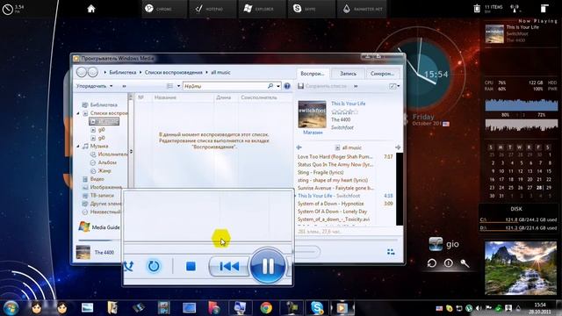The height and width of the screenshot is (316, 562).
Task: Select Жанр under Музыка
Action: tap(104, 170)
